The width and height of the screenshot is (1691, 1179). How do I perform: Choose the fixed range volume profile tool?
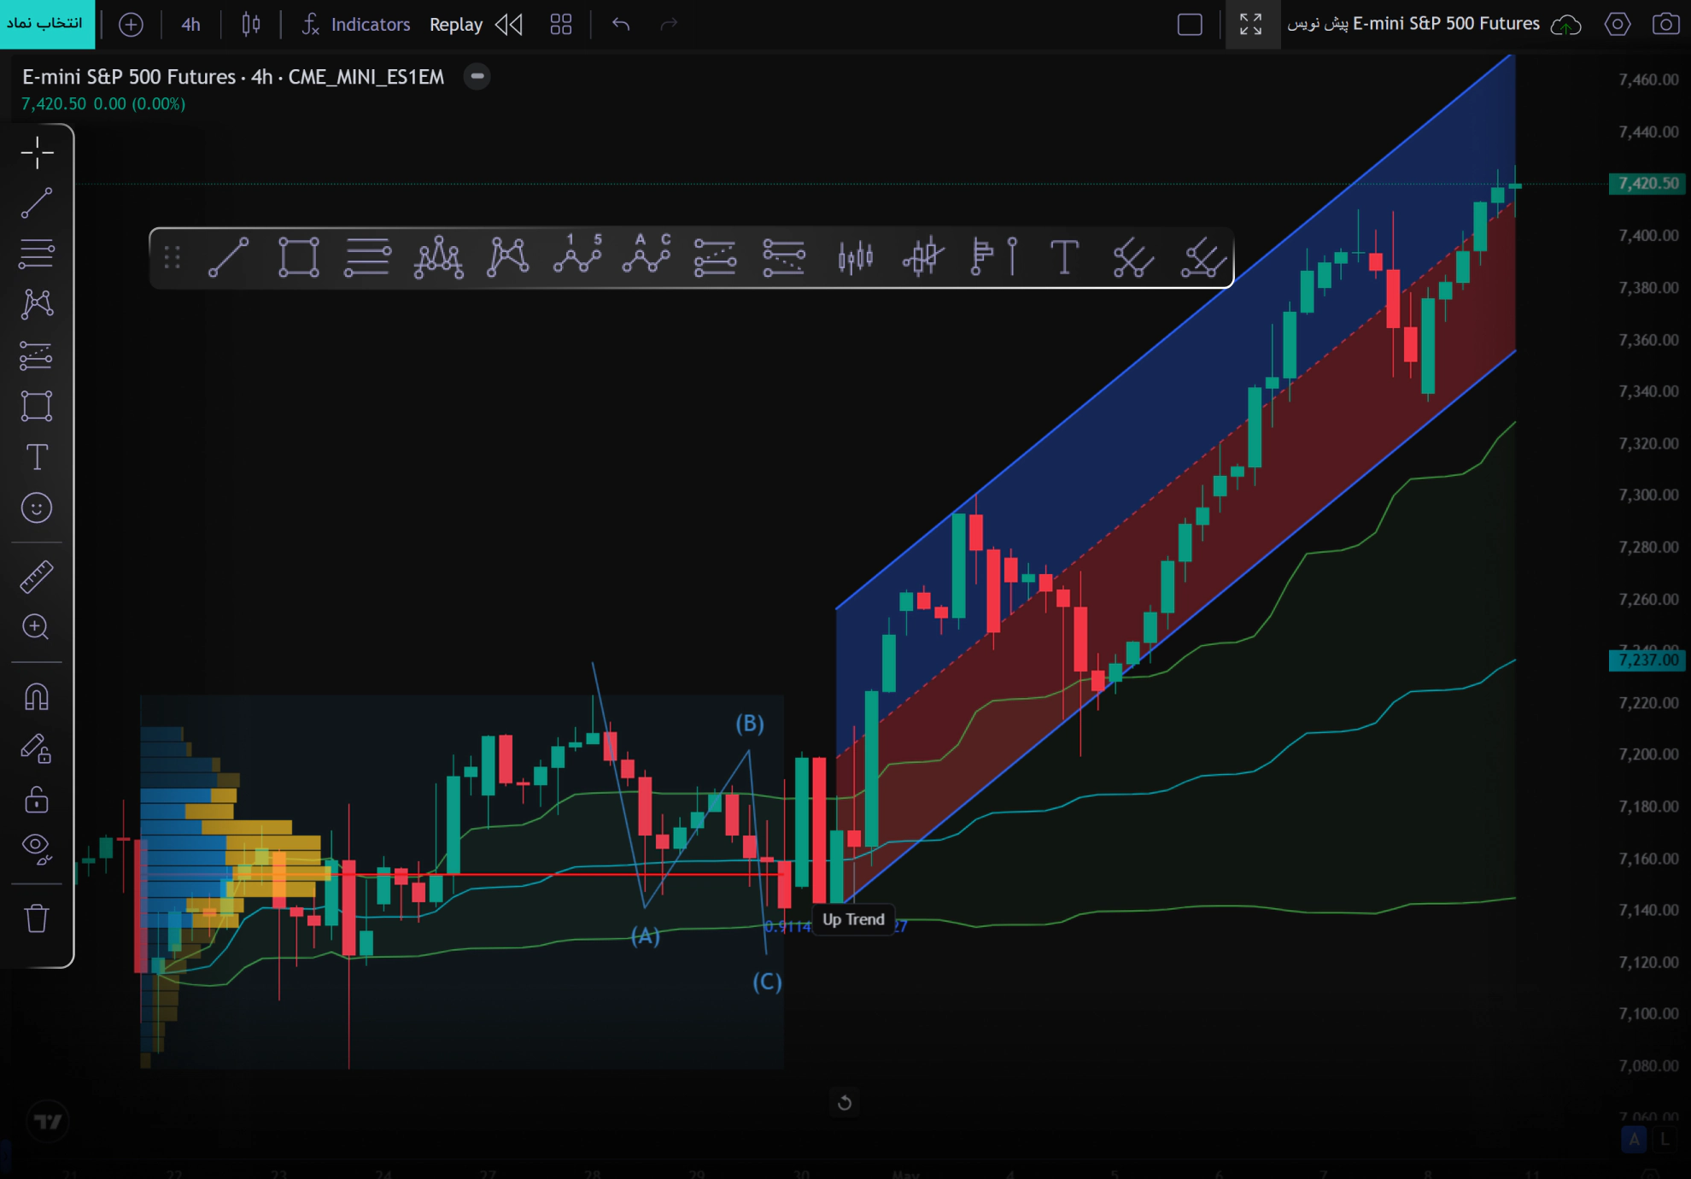[994, 257]
